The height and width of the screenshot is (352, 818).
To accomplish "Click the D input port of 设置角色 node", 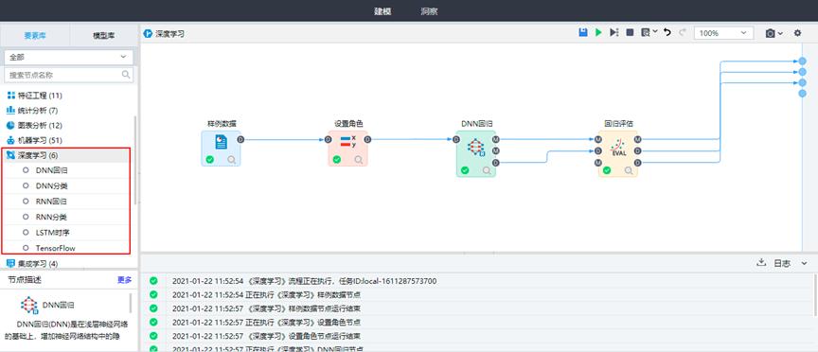I will click(x=328, y=139).
